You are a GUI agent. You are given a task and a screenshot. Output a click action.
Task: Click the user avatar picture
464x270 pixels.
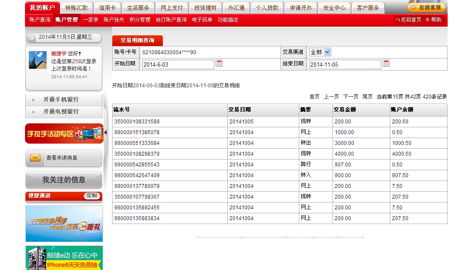coord(38,60)
